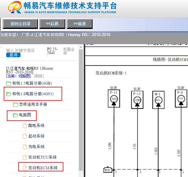Expand the 和悦1.5电路分册(4GB) folder
The height and width of the screenshot is (177, 188).
(32, 83)
